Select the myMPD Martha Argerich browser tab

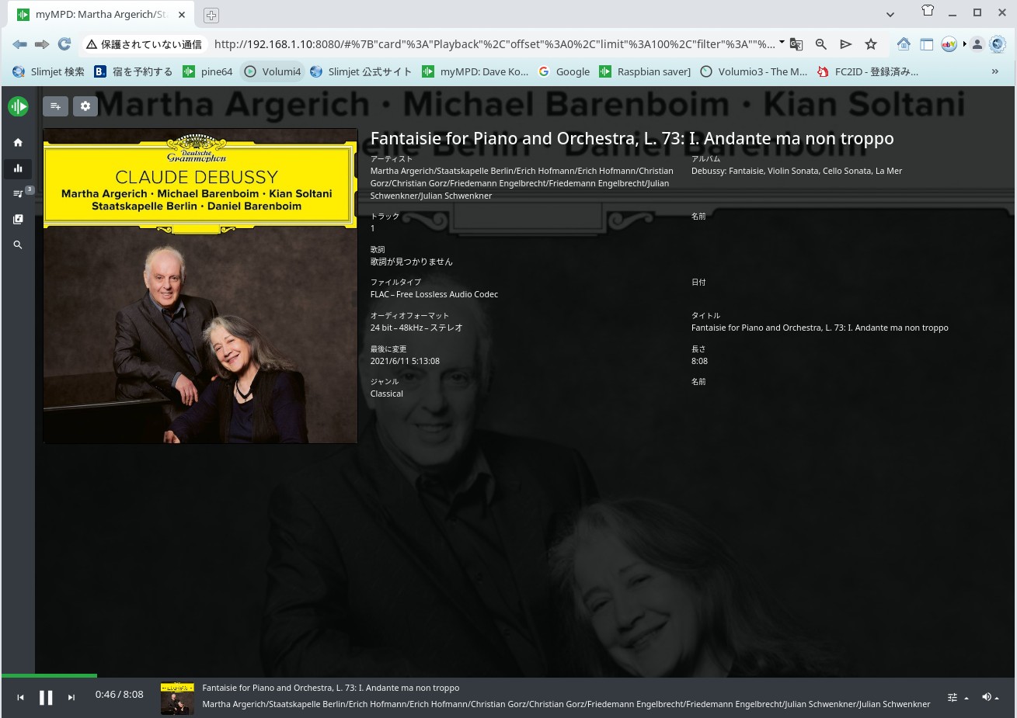click(x=101, y=14)
